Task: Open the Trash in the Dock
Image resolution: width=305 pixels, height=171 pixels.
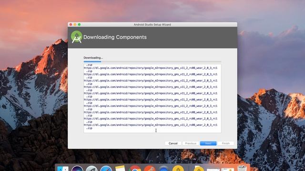Action: click(x=242, y=168)
